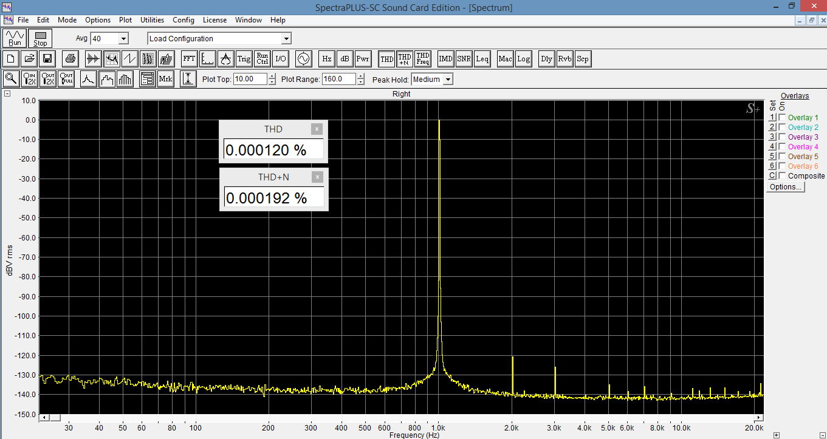
Task: Enable the Overlay 2 checkbox
Action: (782, 128)
